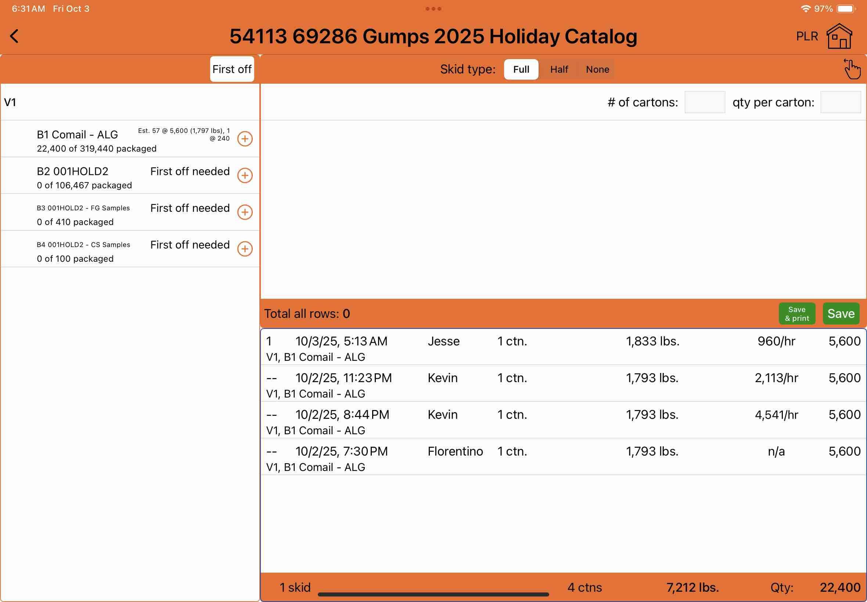
Task: Tap the hand pointer icon
Action: point(852,69)
